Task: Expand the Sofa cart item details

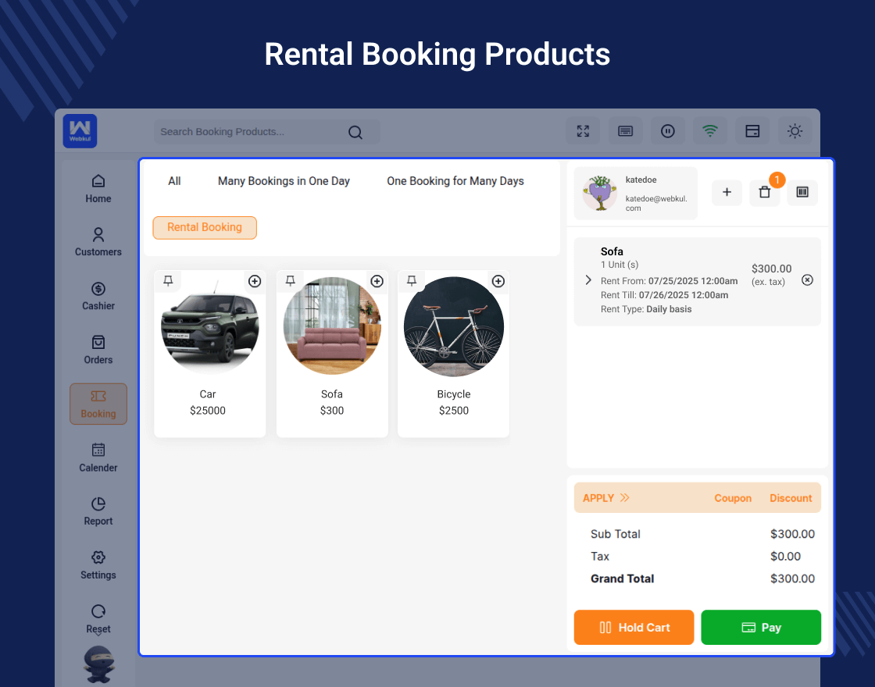Action: coord(588,280)
